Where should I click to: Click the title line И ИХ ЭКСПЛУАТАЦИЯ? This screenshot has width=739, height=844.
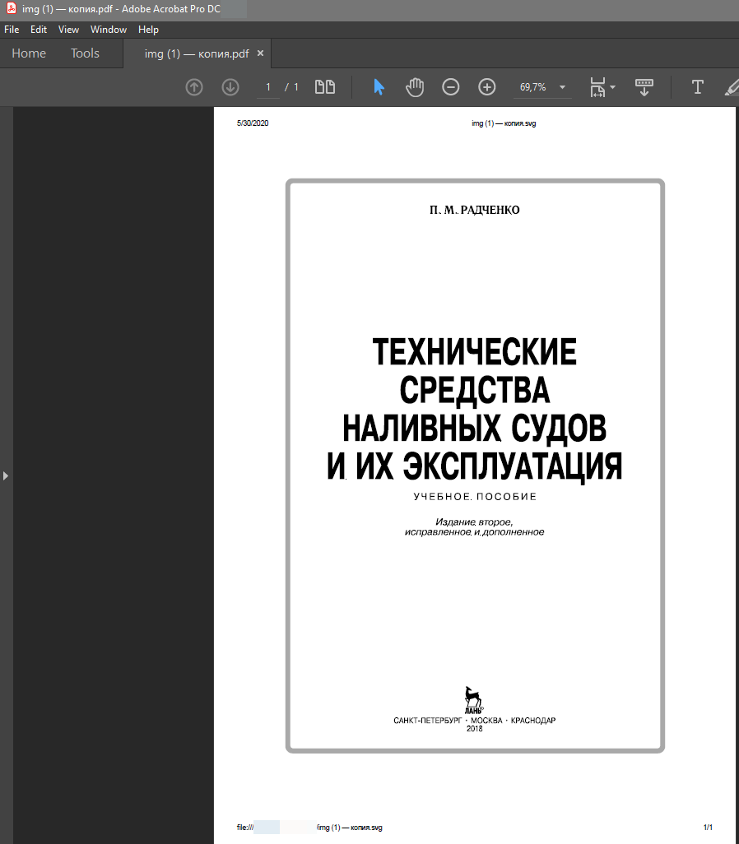tap(475, 466)
